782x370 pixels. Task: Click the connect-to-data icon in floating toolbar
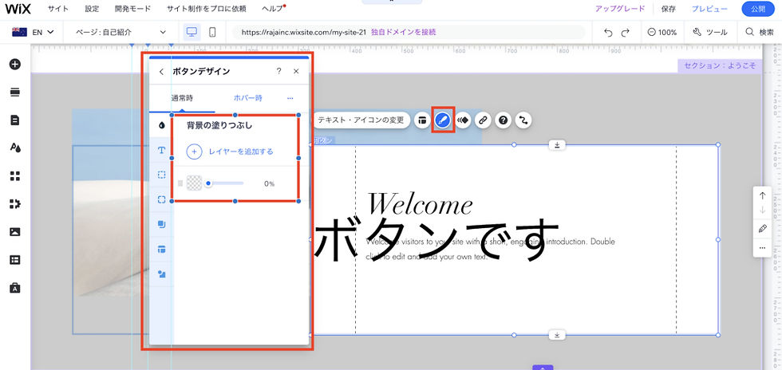[x=523, y=120]
